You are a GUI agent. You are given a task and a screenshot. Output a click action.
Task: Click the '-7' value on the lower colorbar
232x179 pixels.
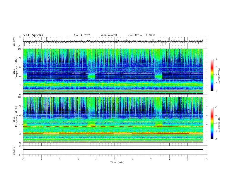[x=216, y=139]
